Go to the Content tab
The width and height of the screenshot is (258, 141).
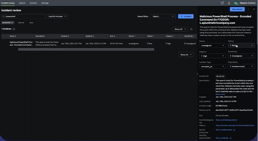[x=33, y=3]
